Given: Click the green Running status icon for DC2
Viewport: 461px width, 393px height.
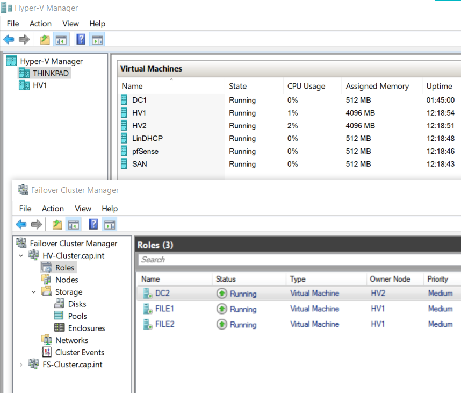Looking at the screenshot, I should click(x=222, y=294).
